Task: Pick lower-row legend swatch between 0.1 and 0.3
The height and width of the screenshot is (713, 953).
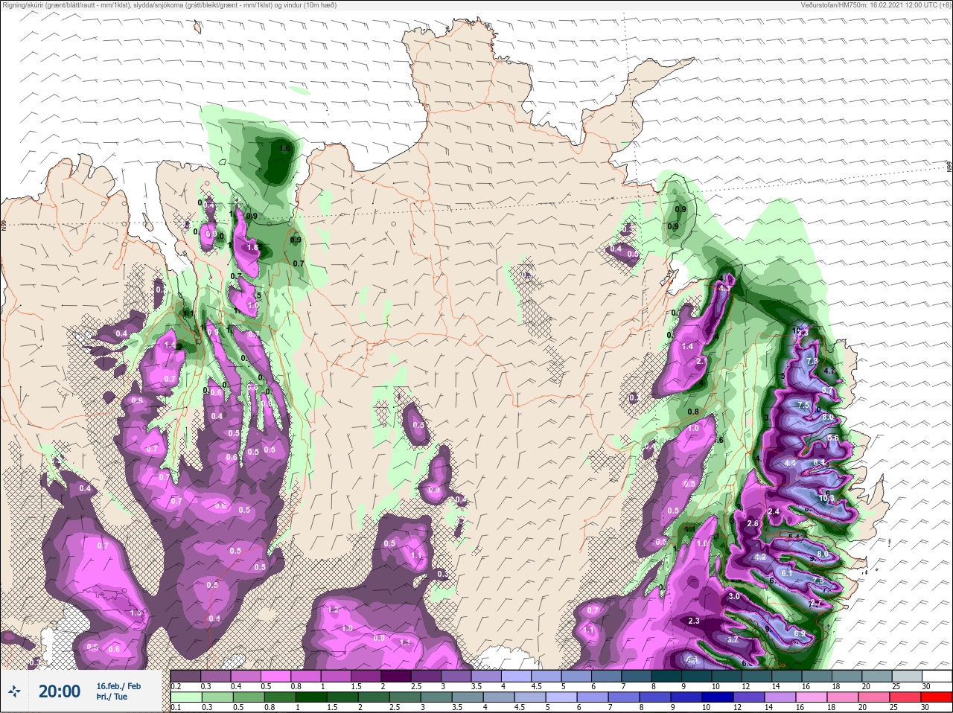Action: pyautogui.click(x=186, y=697)
